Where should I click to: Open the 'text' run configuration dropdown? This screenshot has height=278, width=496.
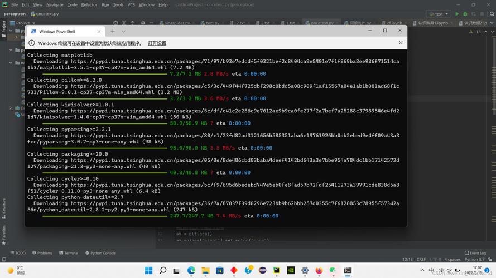439,14
